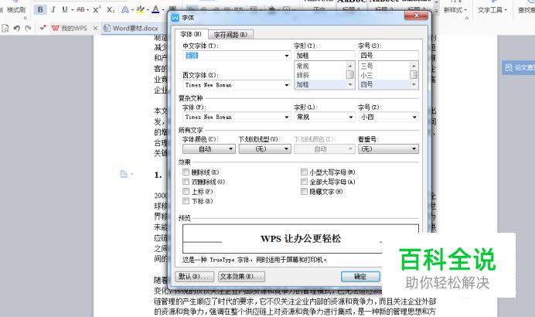
Task: Open the 新样式 dropdown
Action: [455, 10]
